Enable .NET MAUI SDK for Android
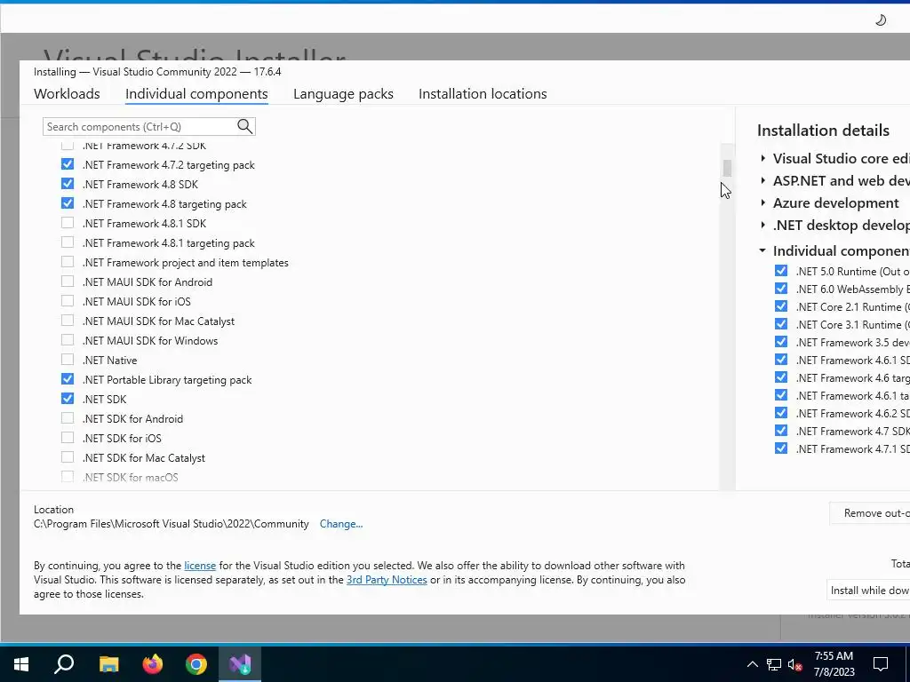 [68, 282]
